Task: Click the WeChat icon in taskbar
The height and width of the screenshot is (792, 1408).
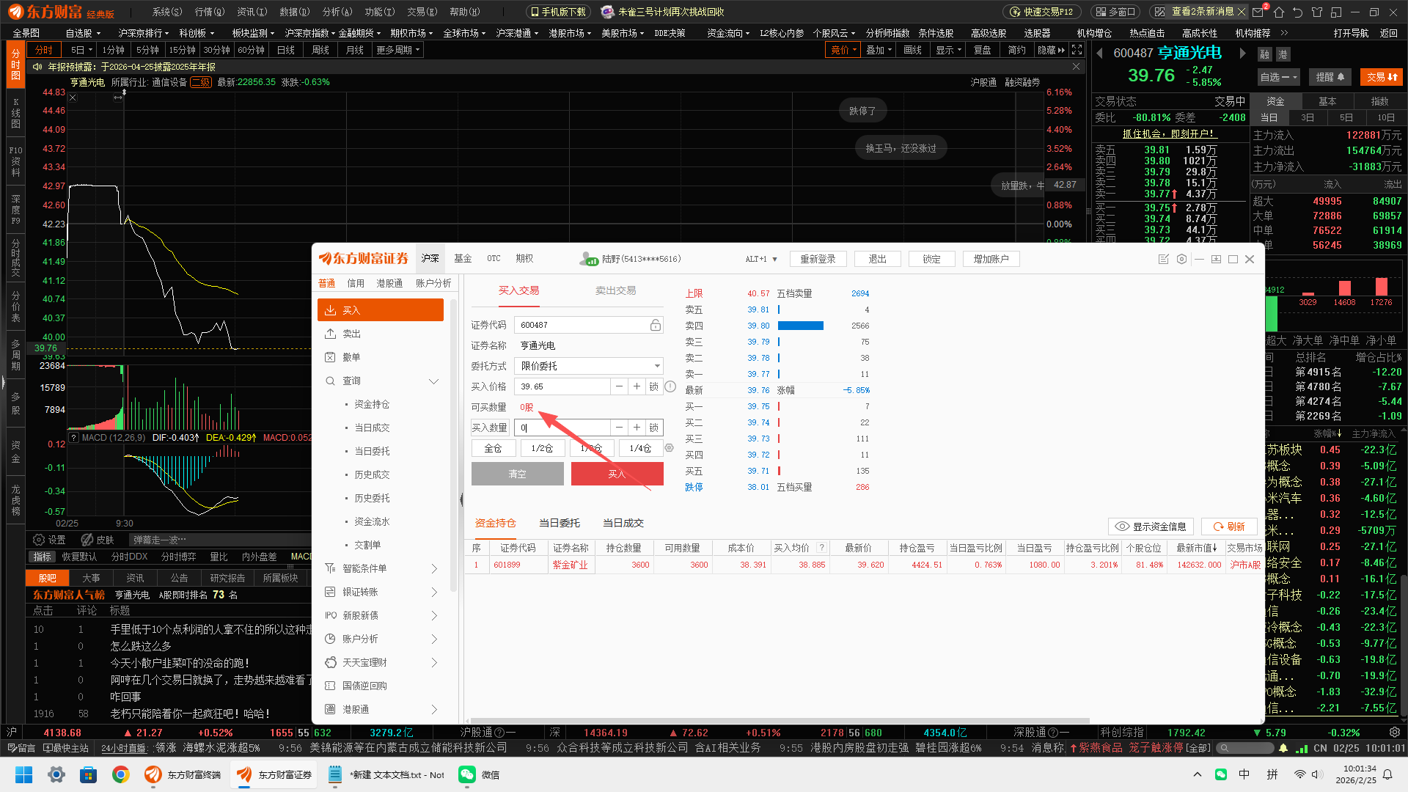Action: [467, 774]
